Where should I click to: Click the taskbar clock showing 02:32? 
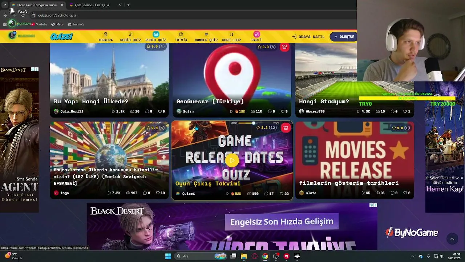point(454,256)
